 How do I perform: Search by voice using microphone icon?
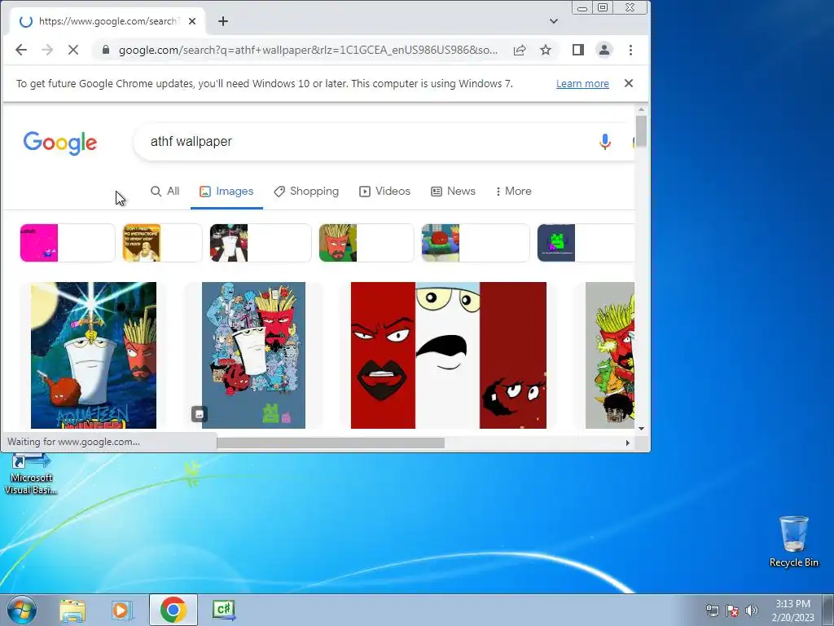point(605,142)
